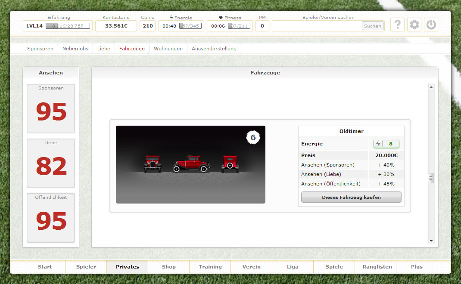The width and height of the screenshot is (461, 284).
Task: Open Ranglisten in bottom navigation
Action: point(377,267)
